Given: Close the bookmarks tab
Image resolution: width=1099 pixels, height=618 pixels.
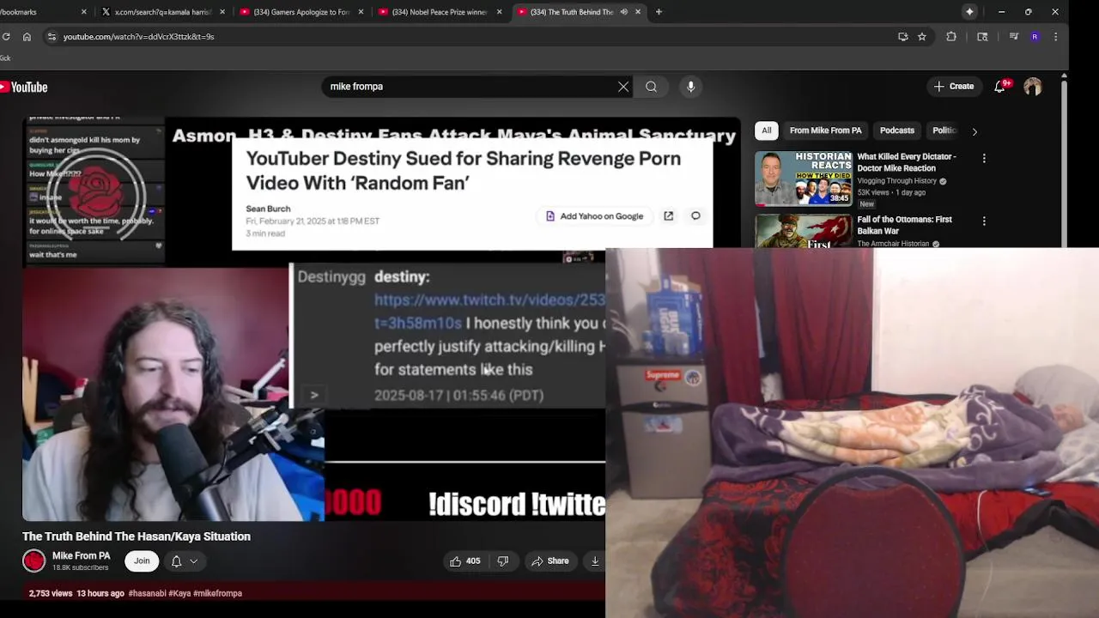Looking at the screenshot, I should click(x=84, y=12).
